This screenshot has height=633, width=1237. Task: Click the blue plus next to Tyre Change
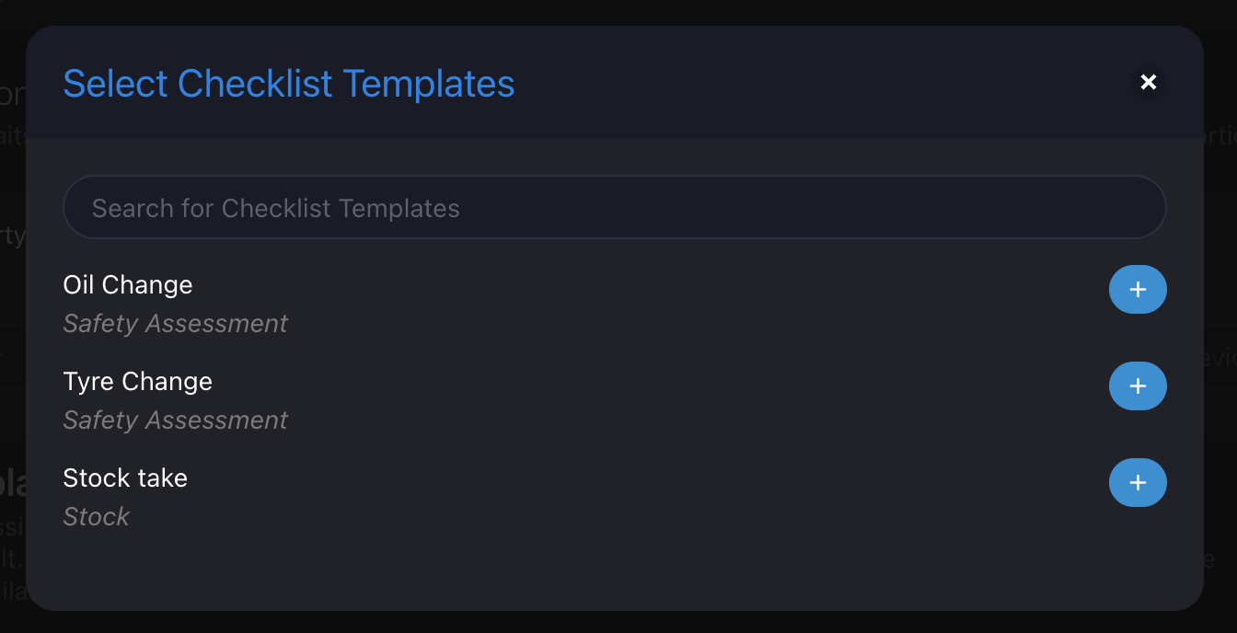[1138, 386]
